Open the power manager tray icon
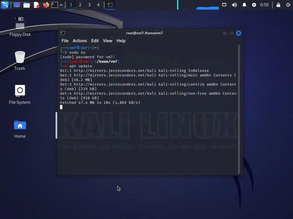The image size is (293, 219). (254, 5)
